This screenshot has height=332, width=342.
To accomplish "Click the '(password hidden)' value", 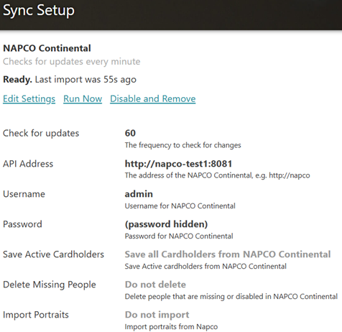I will point(166,224).
